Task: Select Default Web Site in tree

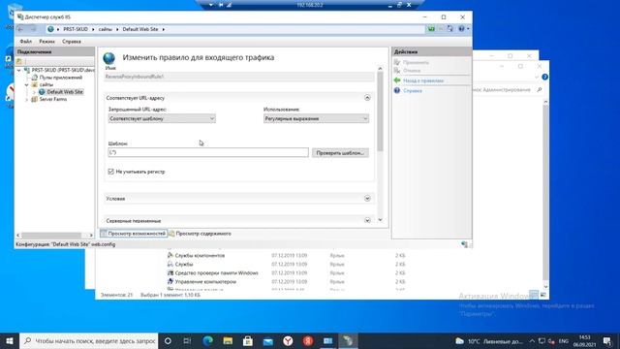Action: (65, 92)
